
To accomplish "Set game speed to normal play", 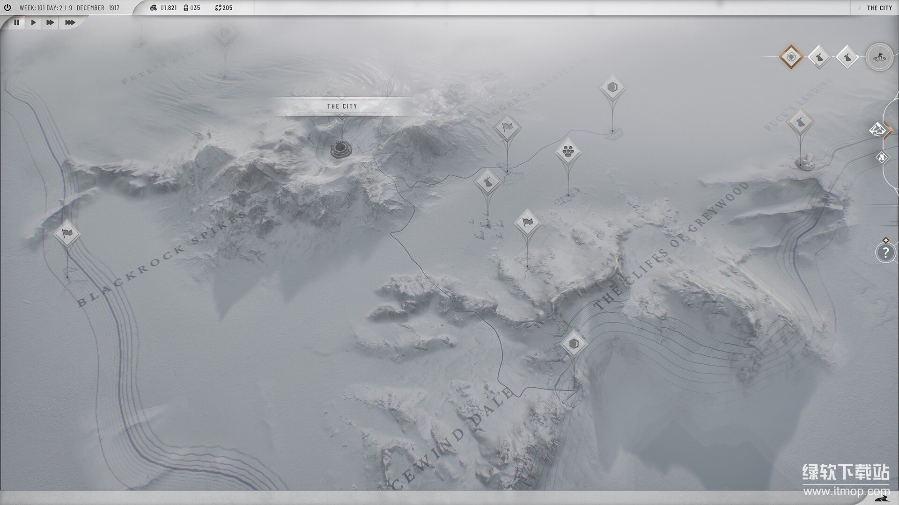I will coord(33,22).
